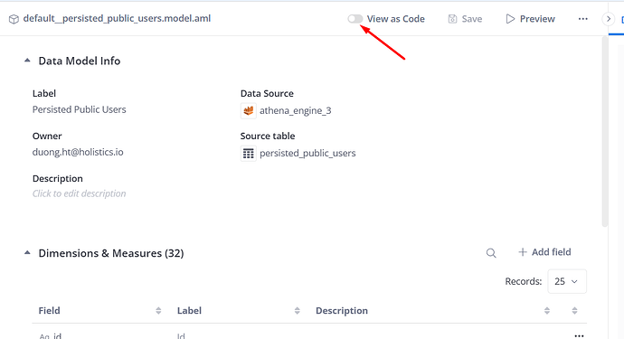The image size is (624, 339).
Task: Click to edit the description field
Action: point(80,193)
